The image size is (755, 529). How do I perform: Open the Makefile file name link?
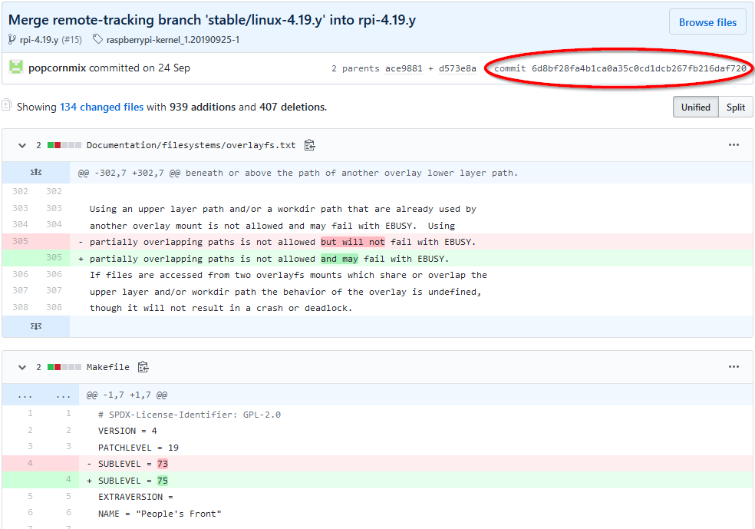[108, 367]
